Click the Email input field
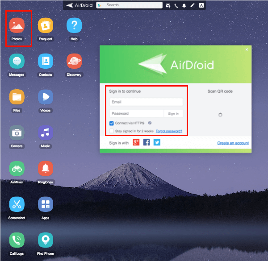 146,102
